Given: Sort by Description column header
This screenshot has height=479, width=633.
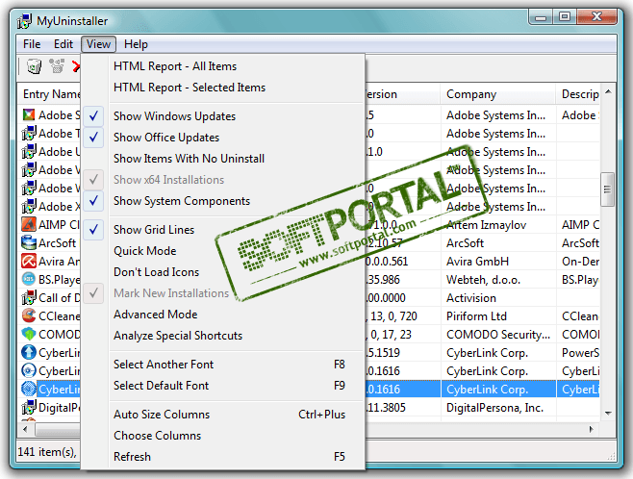Looking at the screenshot, I should point(578,94).
